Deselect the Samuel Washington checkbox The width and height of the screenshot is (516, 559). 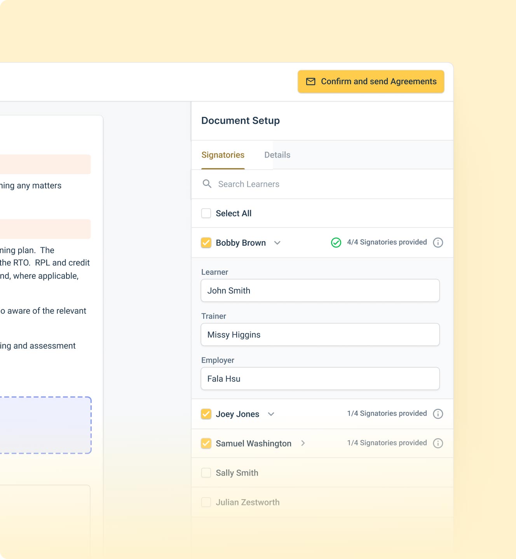(x=206, y=443)
